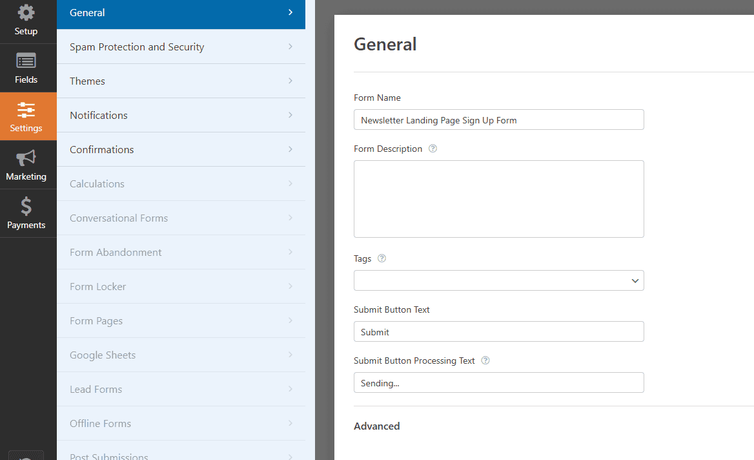Select the Settings sliders icon
This screenshot has height=460, width=754.
[26, 110]
